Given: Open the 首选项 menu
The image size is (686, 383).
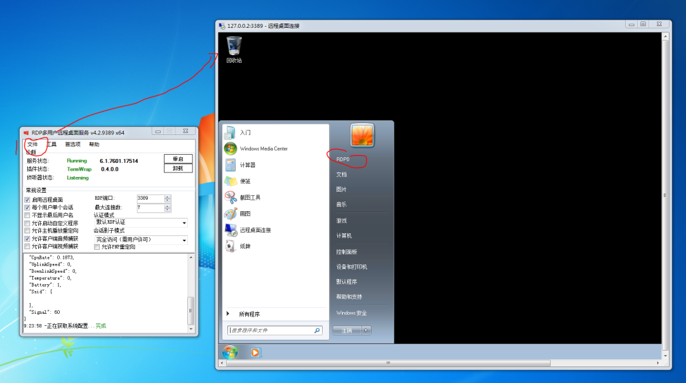Looking at the screenshot, I should click(72, 144).
